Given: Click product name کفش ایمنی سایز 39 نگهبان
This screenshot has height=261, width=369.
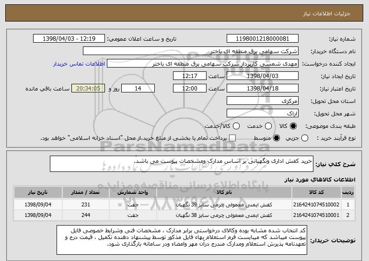Looking at the screenshot, I should click(224, 205).
